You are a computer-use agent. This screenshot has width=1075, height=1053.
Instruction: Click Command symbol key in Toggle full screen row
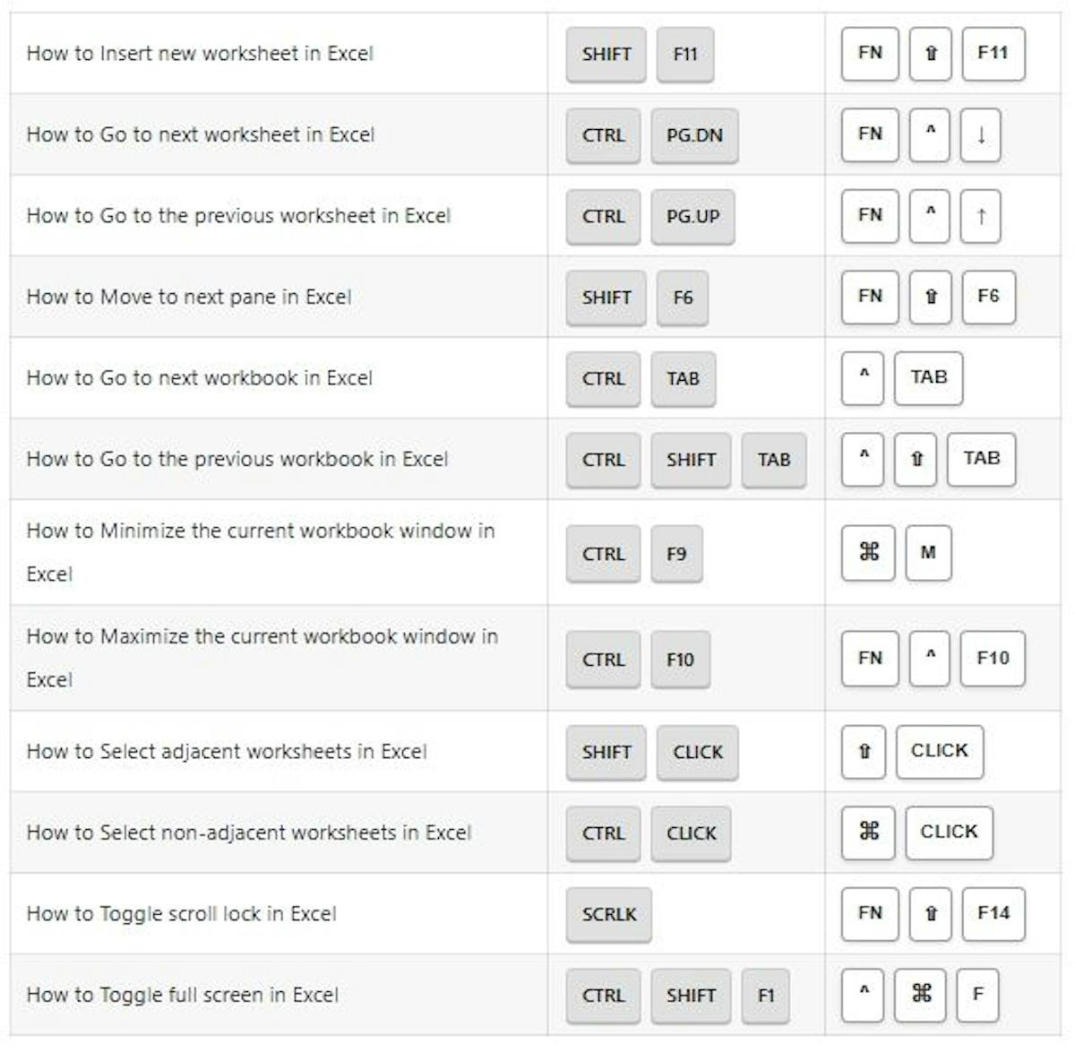click(x=921, y=994)
